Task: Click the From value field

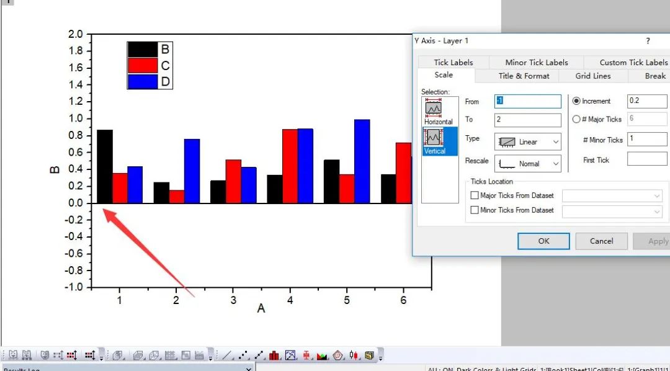Action: pos(528,101)
